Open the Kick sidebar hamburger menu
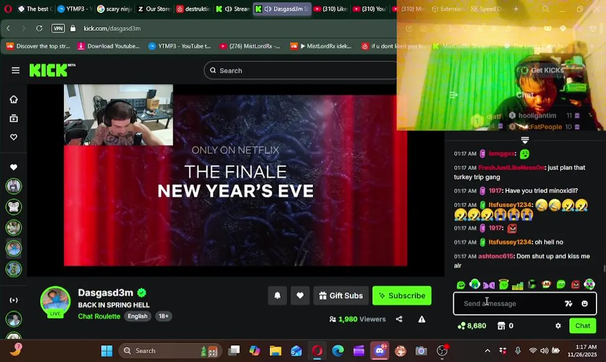606x362 pixels. coord(16,70)
